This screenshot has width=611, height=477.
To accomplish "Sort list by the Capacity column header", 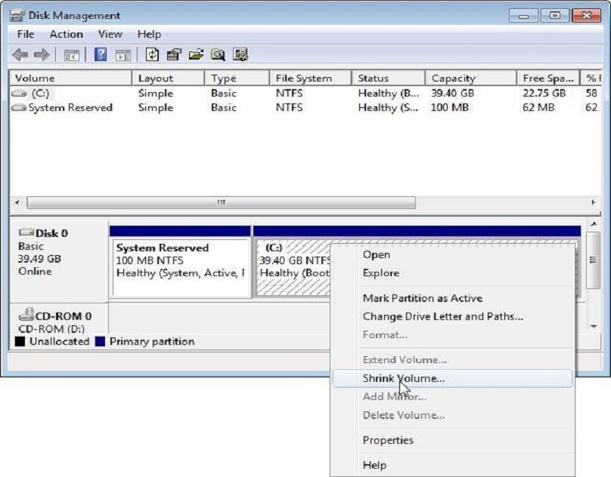I will coord(454,78).
